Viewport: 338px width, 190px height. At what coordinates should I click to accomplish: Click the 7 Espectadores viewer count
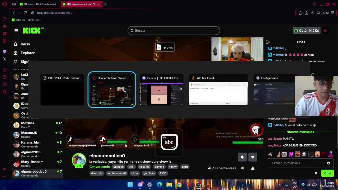(222, 168)
